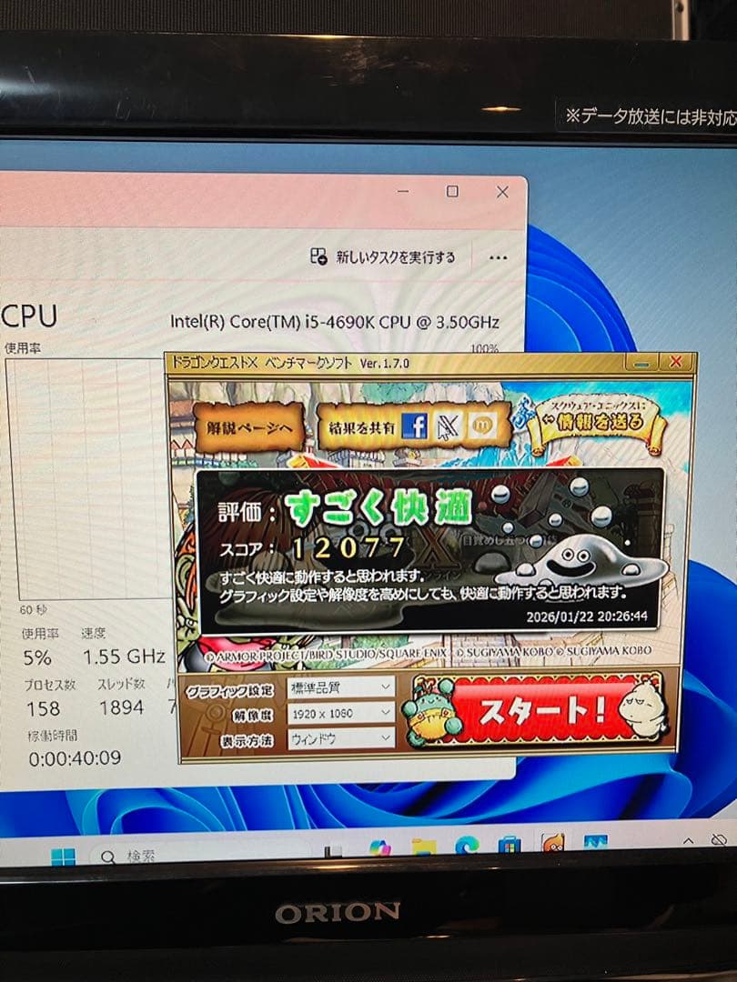Open Copilot from the taskbar
The width and height of the screenshot is (737, 982).
point(379,846)
